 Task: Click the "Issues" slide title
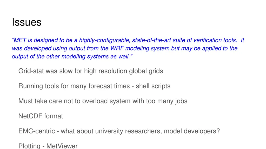pos(27,22)
